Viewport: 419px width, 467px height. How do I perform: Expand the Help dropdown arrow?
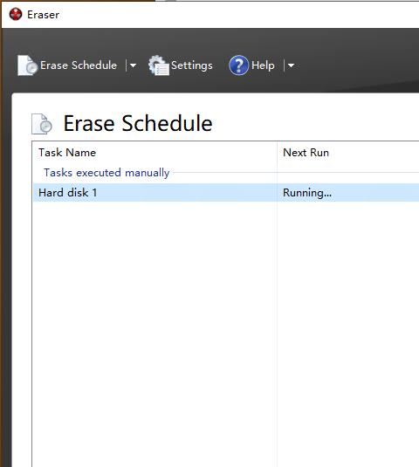tap(291, 65)
